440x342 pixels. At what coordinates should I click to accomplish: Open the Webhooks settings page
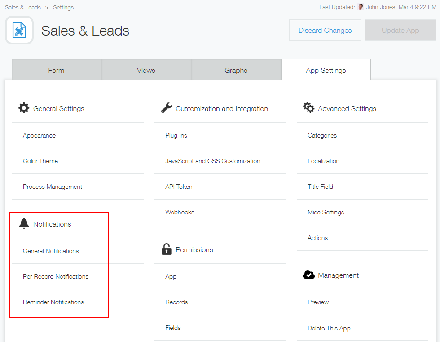(x=180, y=212)
